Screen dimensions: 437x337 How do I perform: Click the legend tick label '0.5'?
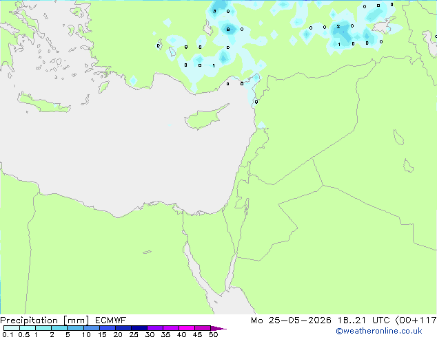tap(24, 334)
